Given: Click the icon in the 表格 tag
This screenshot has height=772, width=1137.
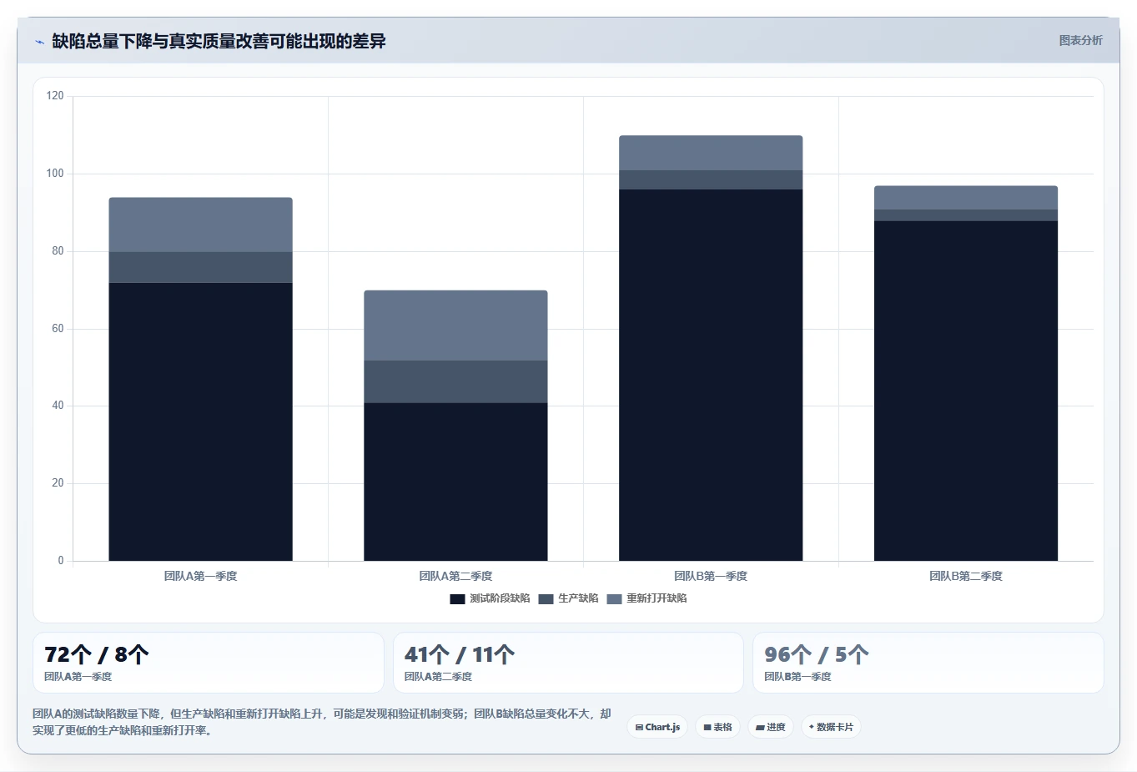Looking at the screenshot, I should [707, 728].
